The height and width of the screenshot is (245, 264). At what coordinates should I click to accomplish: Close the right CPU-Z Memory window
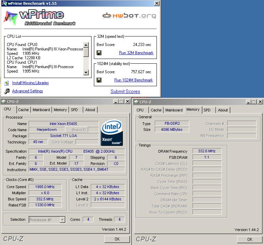[x=260, y=102]
